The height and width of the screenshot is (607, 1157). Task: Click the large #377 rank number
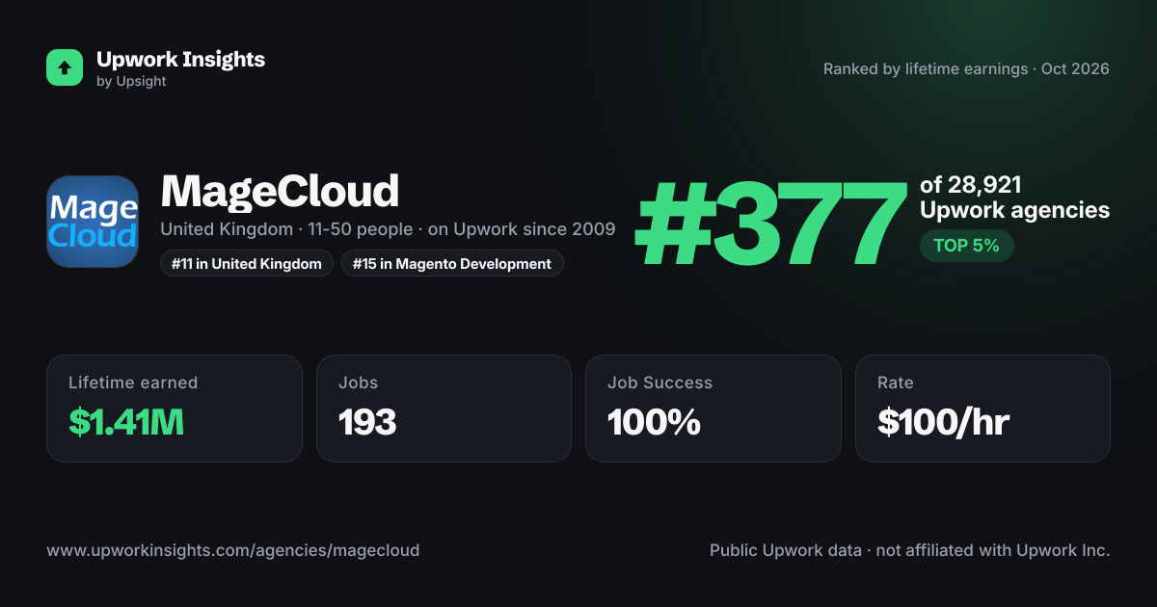pyautogui.click(x=770, y=224)
